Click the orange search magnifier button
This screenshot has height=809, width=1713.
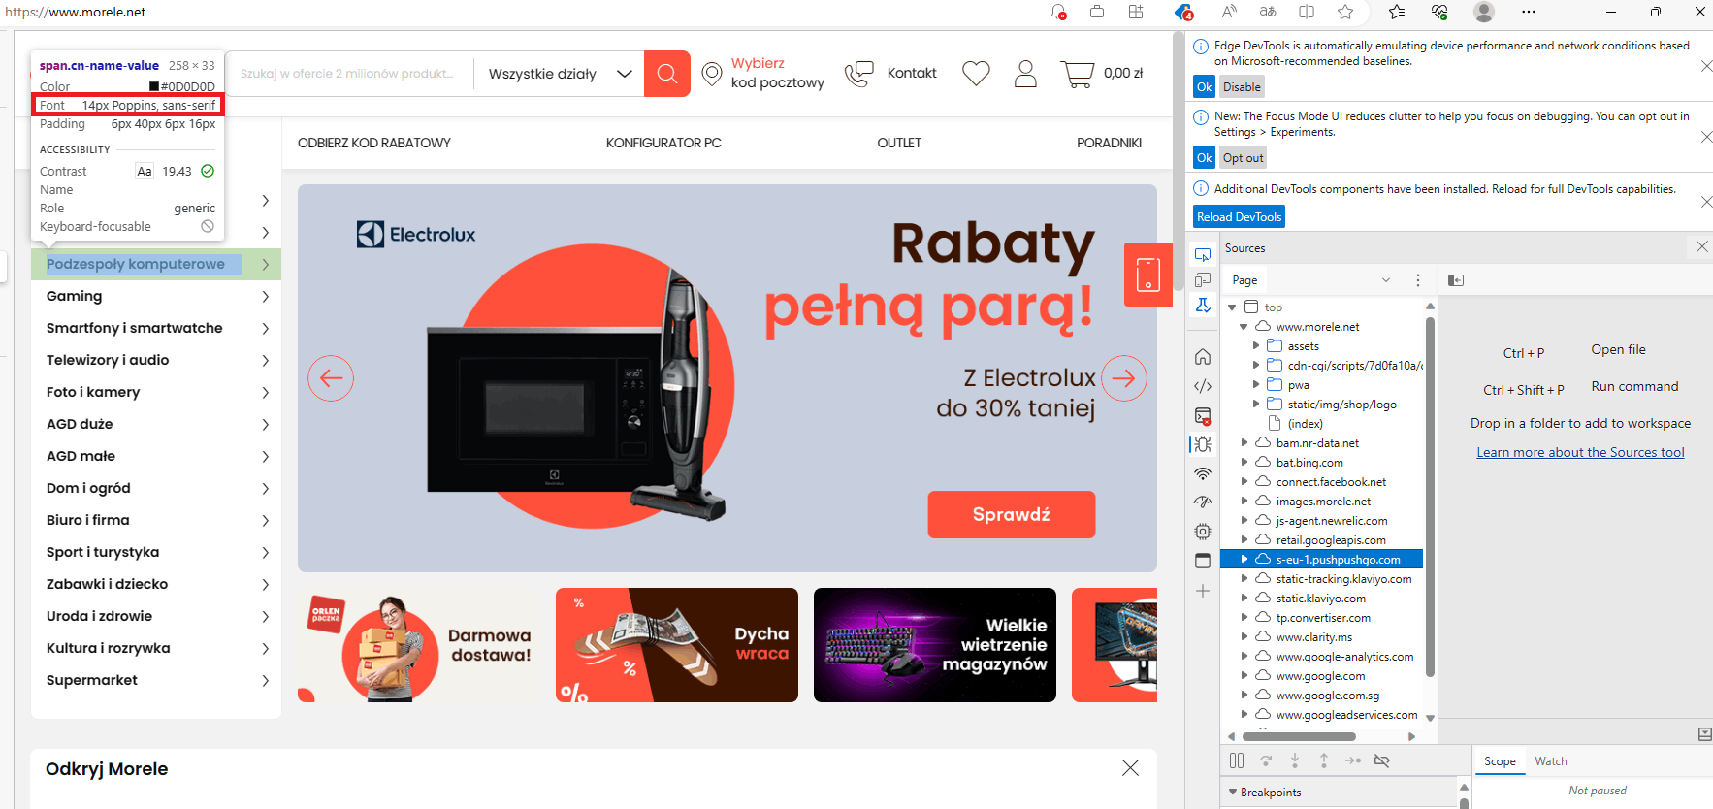(x=666, y=74)
